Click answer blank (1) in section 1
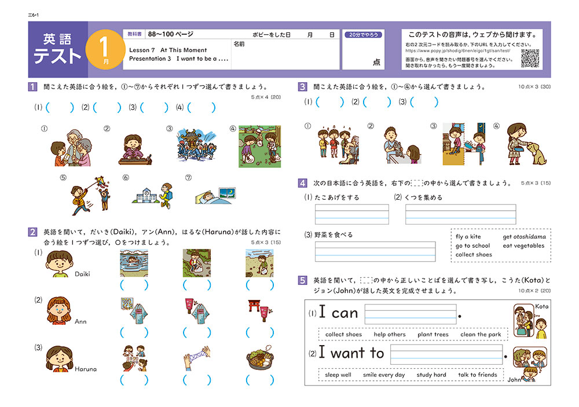Image resolution: width=579 pixels, height=407 pixels. coord(60,108)
